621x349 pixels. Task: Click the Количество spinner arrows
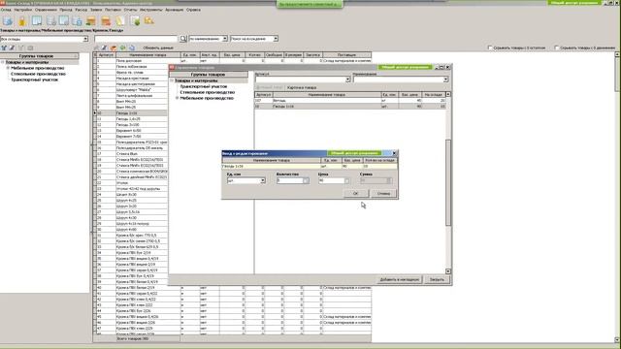[306, 181]
